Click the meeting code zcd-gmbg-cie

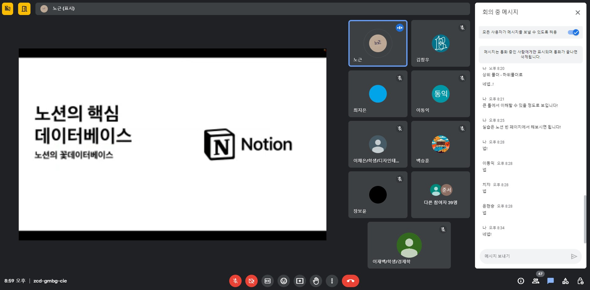[x=50, y=281]
